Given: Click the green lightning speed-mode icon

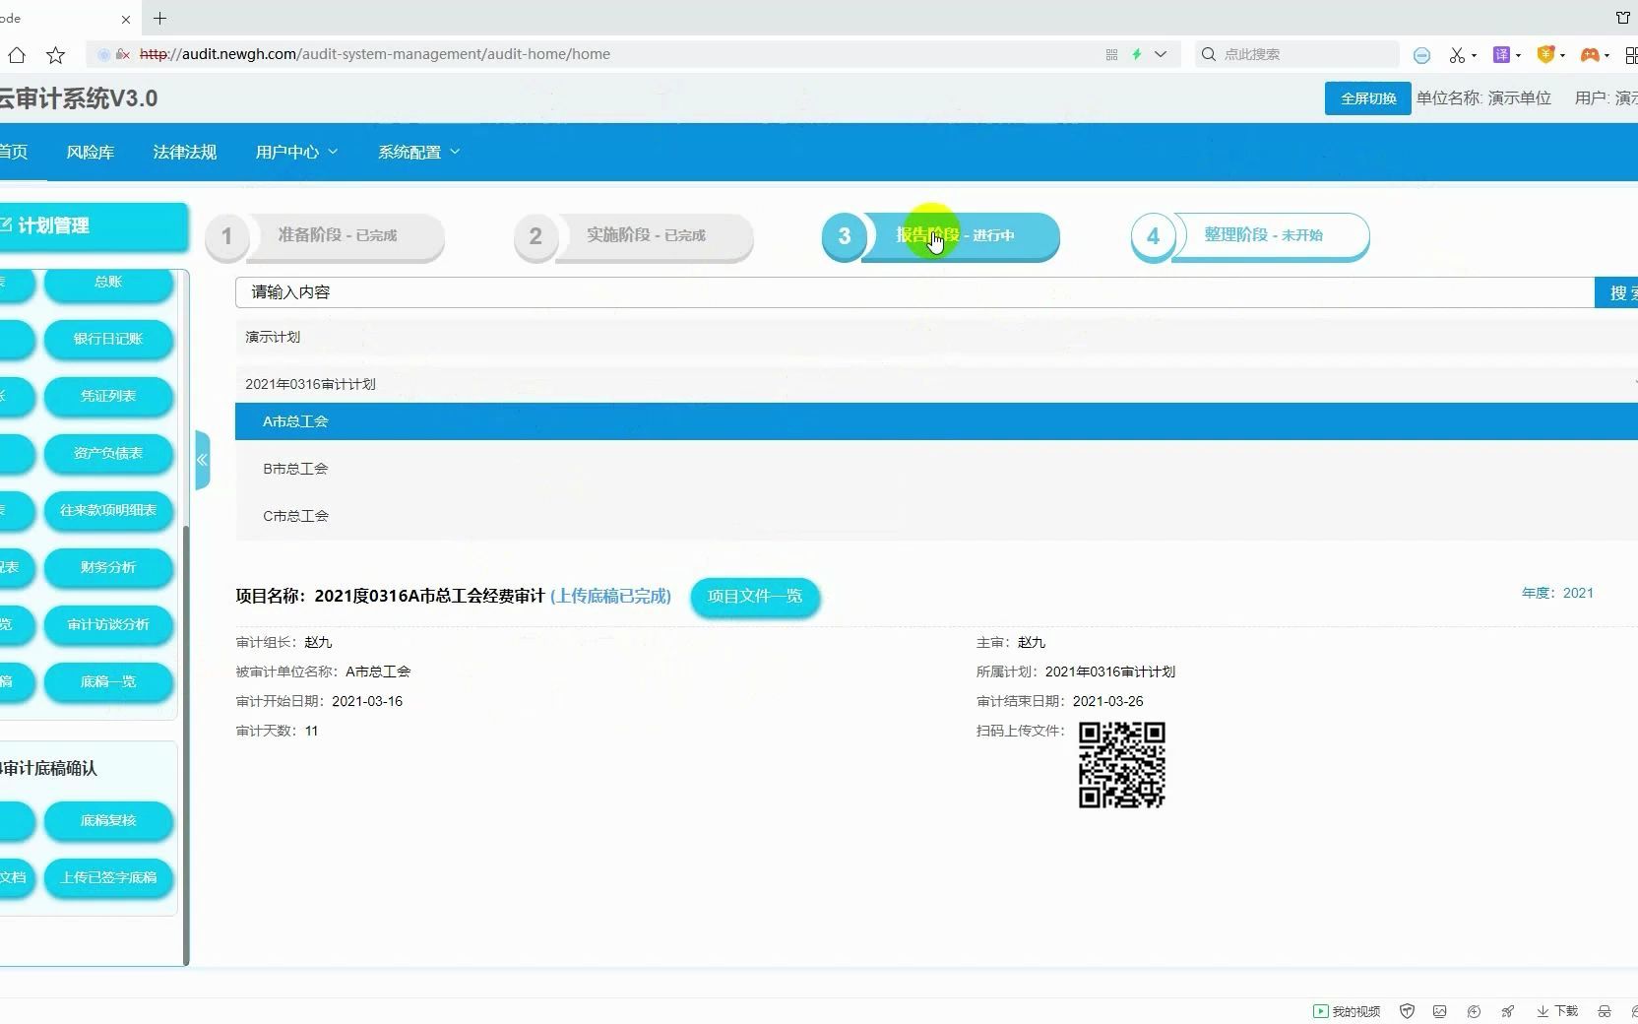Looking at the screenshot, I should (1137, 54).
